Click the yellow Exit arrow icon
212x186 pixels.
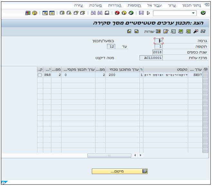[124, 13]
